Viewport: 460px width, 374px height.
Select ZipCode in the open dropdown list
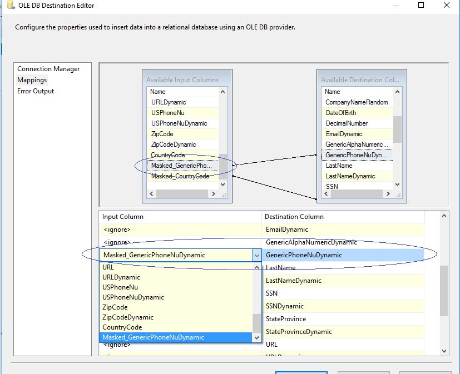(x=176, y=307)
